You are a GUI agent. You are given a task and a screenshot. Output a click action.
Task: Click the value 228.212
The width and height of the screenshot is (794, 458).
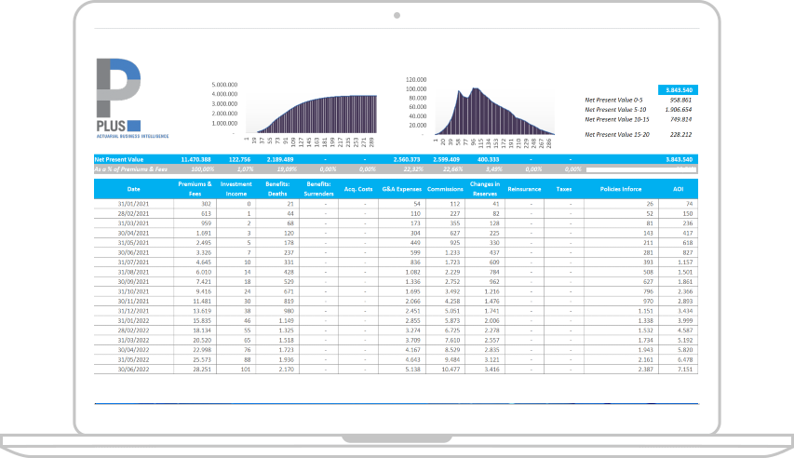tap(680, 135)
